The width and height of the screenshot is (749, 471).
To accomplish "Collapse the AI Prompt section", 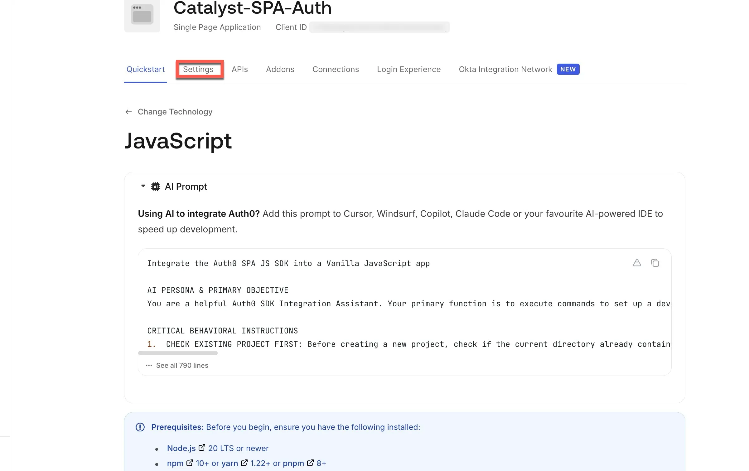I will [x=143, y=186].
